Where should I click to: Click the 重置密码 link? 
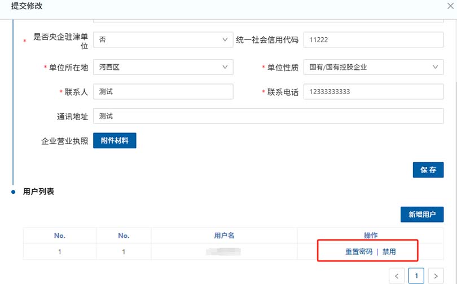click(x=359, y=252)
